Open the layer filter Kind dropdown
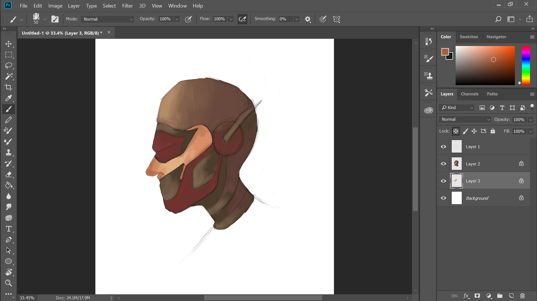The height and width of the screenshot is (301, 537). [457, 108]
